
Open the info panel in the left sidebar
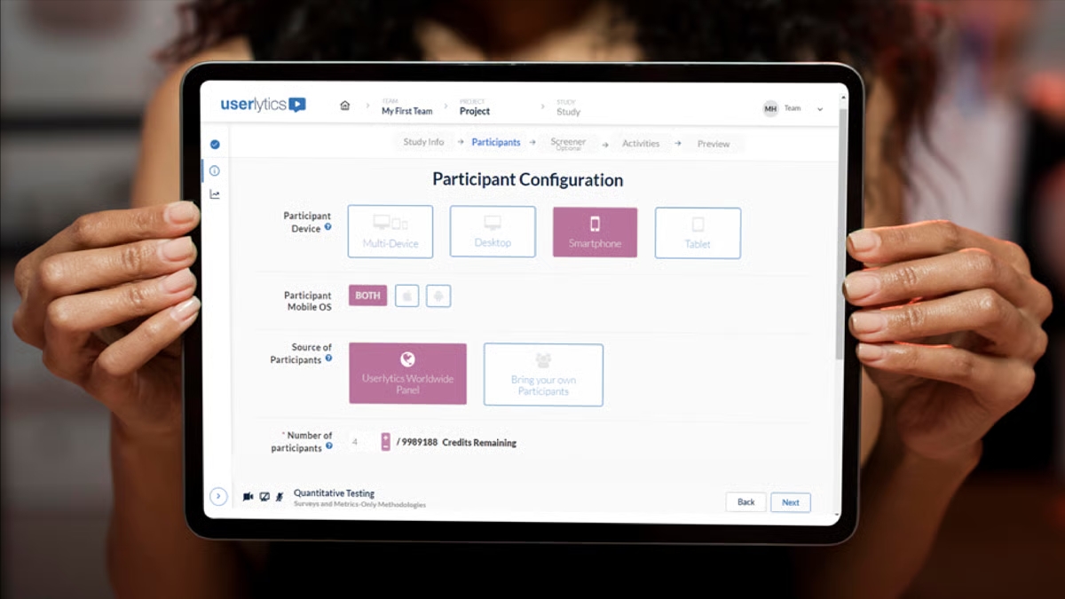(x=214, y=170)
